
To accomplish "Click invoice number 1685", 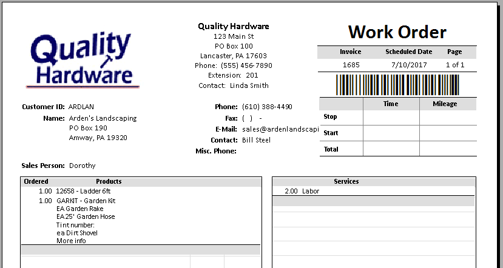I will 351,65.
